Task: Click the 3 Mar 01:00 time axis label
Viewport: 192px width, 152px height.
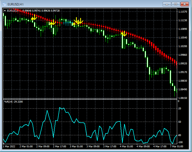Action: [76, 147]
